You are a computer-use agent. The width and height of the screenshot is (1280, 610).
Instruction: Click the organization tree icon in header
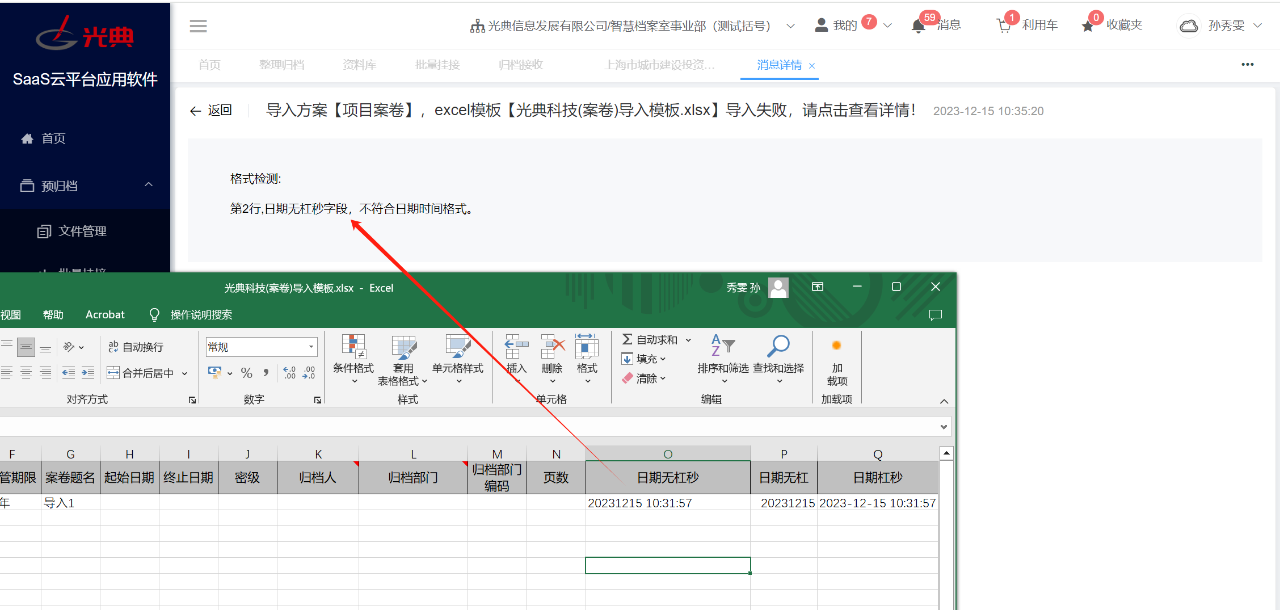click(477, 26)
